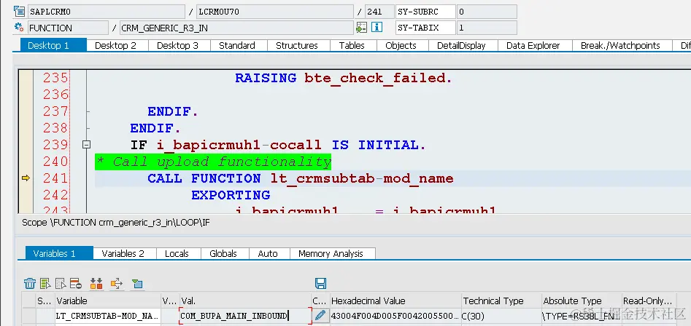Click the hexadecimal value 43004F004D005F0042005500
The height and width of the screenshot is (326, 691).
395,316
